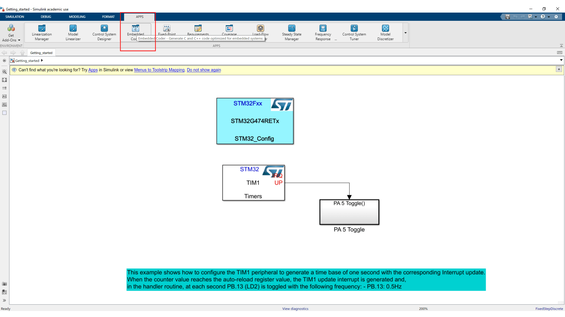Switch to the Modeling tab
565x317 pixels.
pyautogui.click(x=77, y=17)
